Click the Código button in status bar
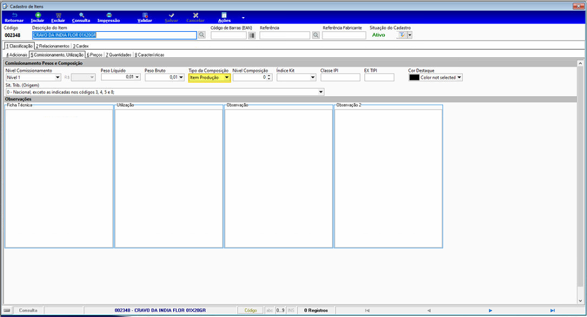Image resolution: width=587 pixels, height=317 pixels. pyautogui.click(x=251, y=311)
